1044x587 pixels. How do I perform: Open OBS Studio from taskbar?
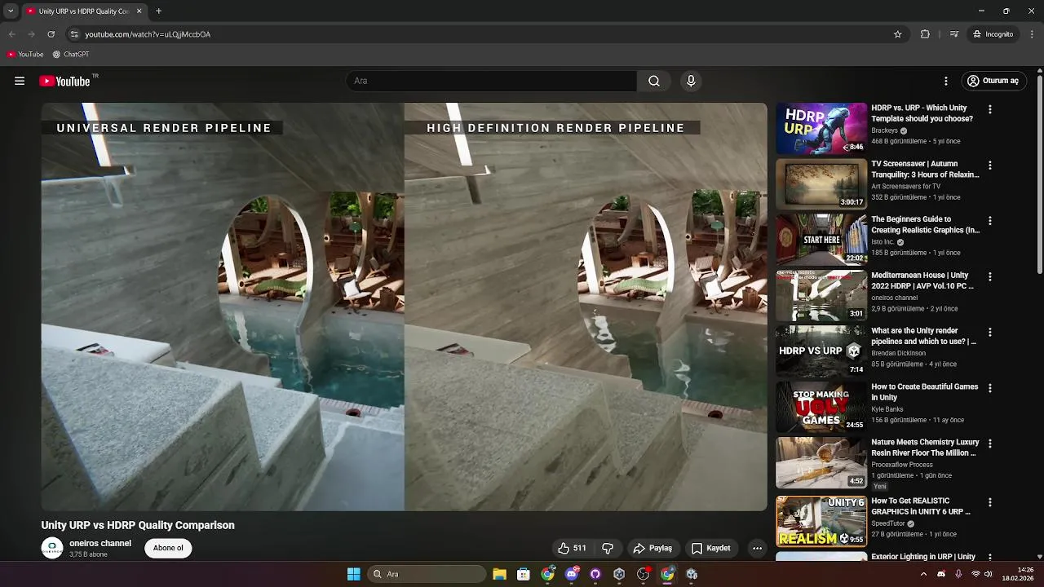[x=644, y=574]
